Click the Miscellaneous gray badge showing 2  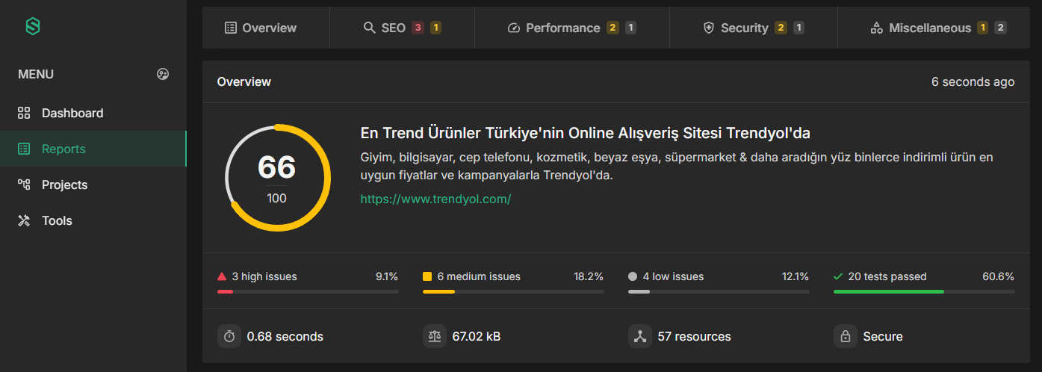coord(1001,28)
